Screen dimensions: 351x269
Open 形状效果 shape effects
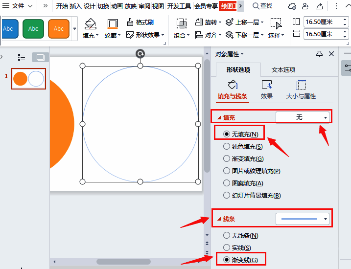point(145,35)
